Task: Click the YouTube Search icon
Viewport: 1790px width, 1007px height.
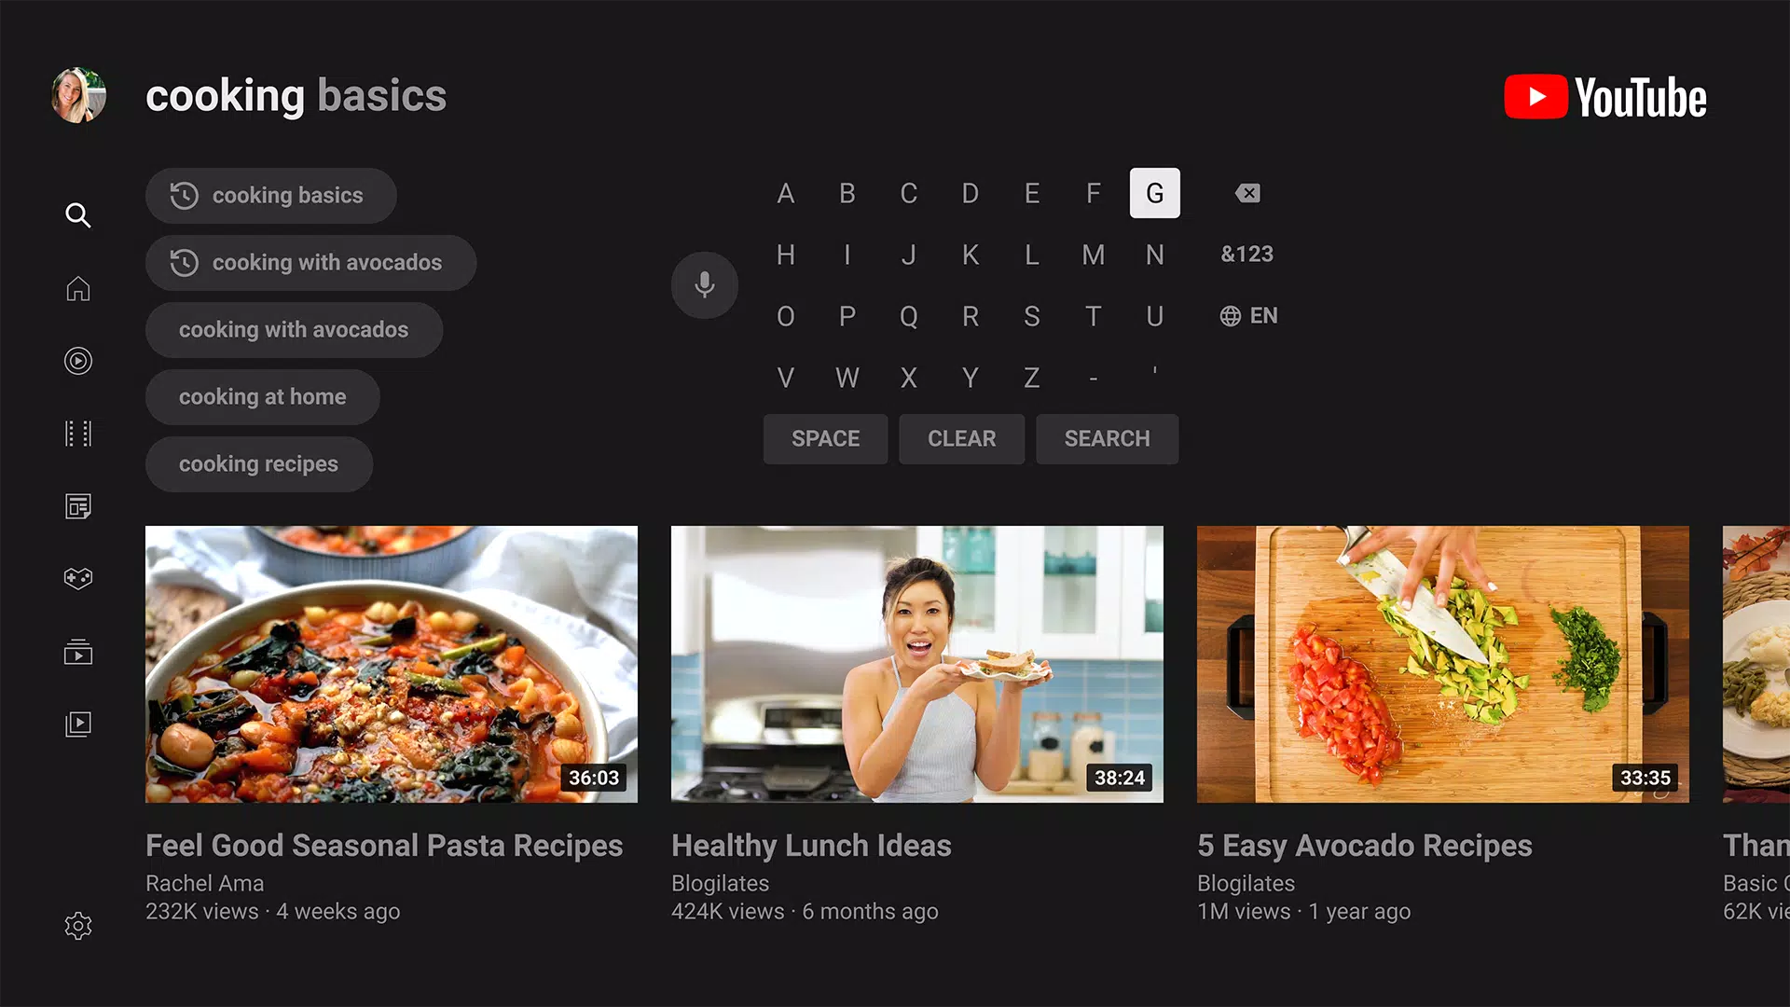Action: pos(77,215)
